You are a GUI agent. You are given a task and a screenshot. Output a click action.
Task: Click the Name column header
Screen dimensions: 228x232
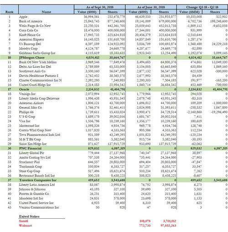(x=47, y=12)
